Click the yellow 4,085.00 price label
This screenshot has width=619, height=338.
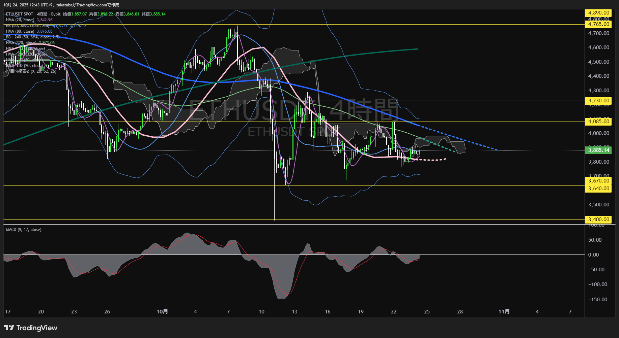(x=598, y=122)
